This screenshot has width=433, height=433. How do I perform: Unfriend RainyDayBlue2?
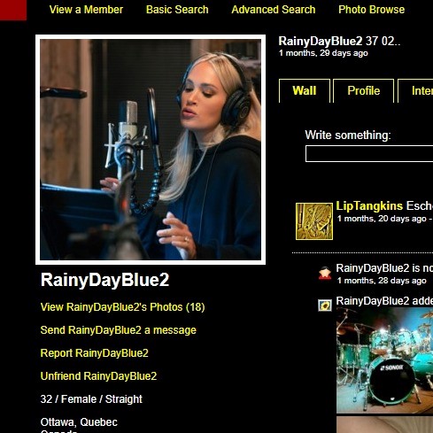[98, 376]
